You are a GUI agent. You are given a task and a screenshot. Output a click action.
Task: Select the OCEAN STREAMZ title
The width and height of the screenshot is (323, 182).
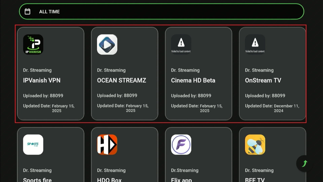(x=121, y=80)
